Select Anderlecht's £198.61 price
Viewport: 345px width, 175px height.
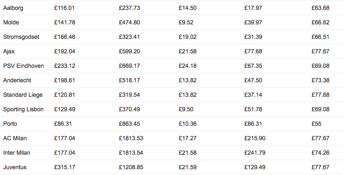pyautogui.click(x=64, y=80)
